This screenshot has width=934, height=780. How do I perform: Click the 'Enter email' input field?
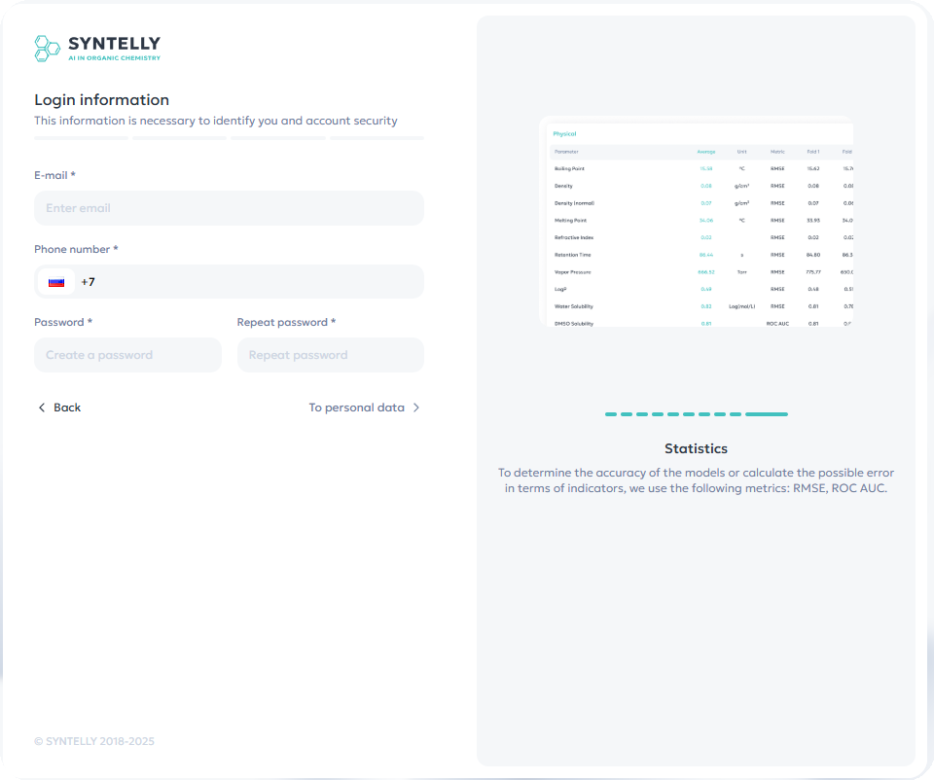pos(229,207)
